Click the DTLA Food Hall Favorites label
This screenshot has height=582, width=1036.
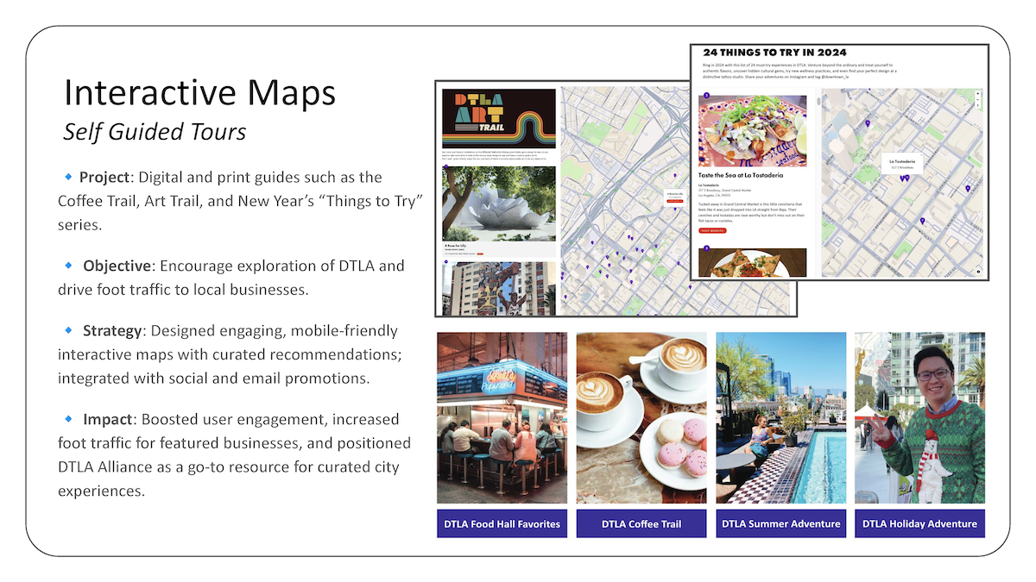point(502,523)
